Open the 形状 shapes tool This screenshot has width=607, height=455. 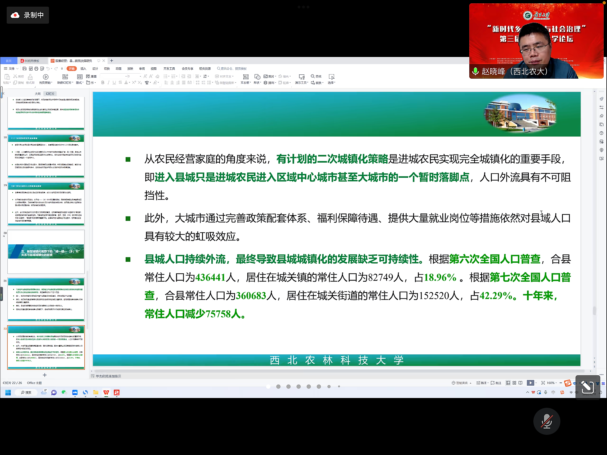point(257,77)
